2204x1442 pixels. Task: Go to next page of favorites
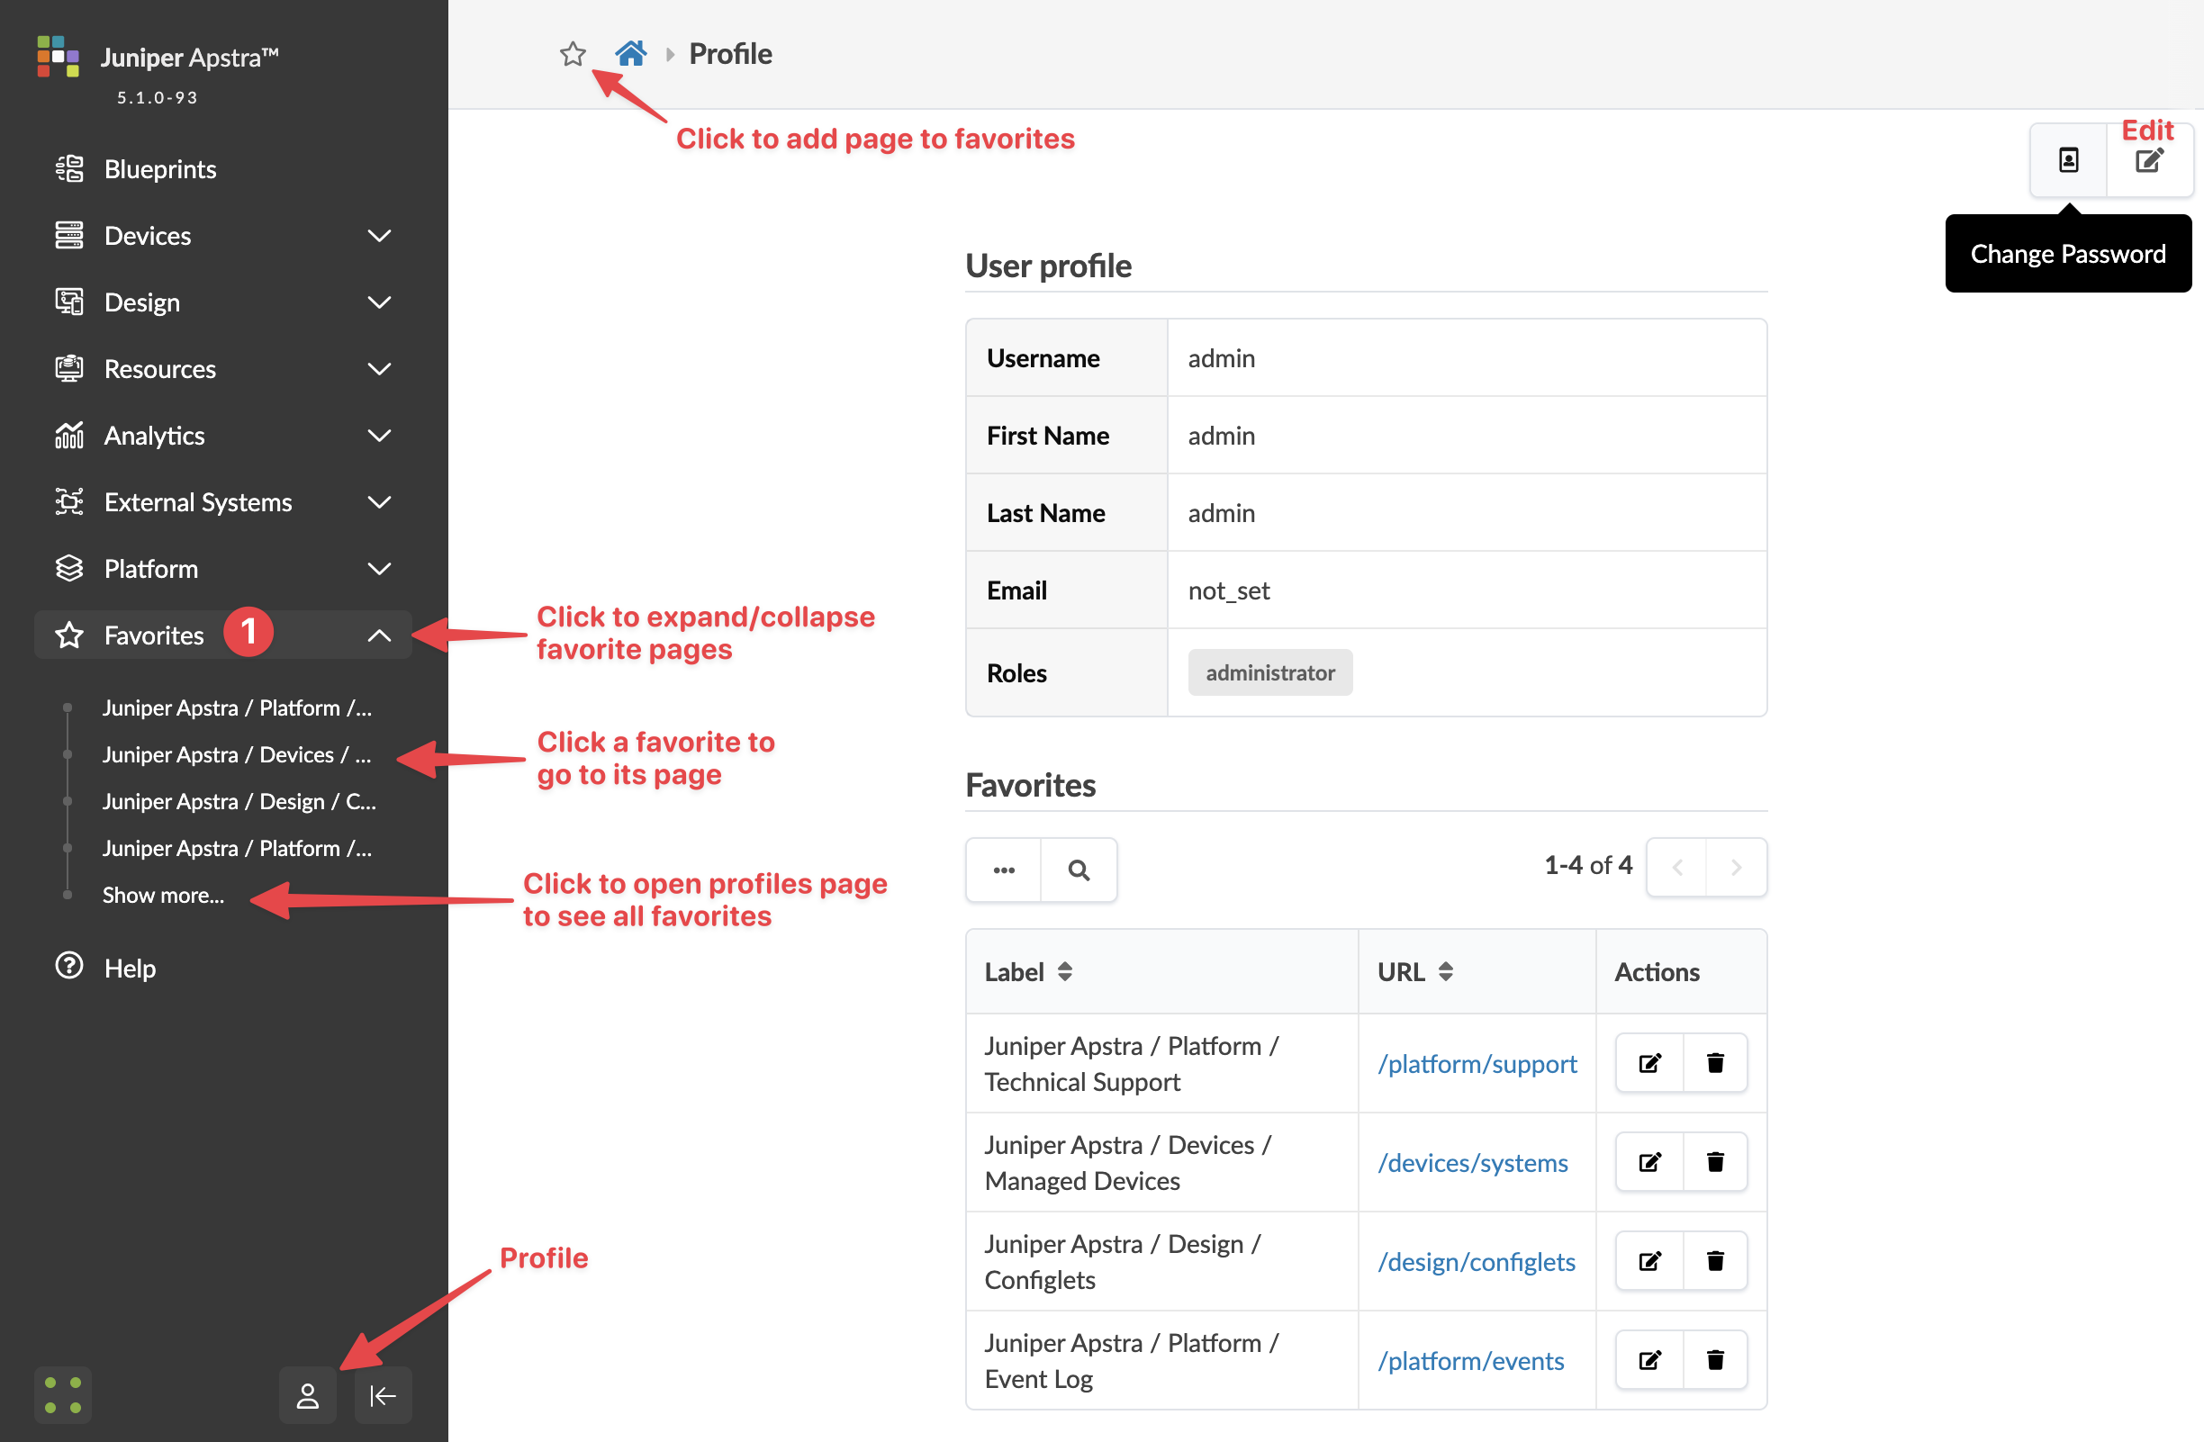click(1736, 867)
